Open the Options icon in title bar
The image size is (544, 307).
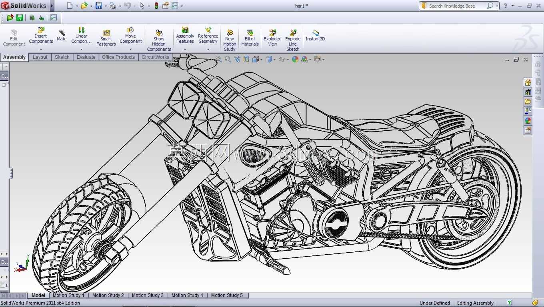(175, 6)
